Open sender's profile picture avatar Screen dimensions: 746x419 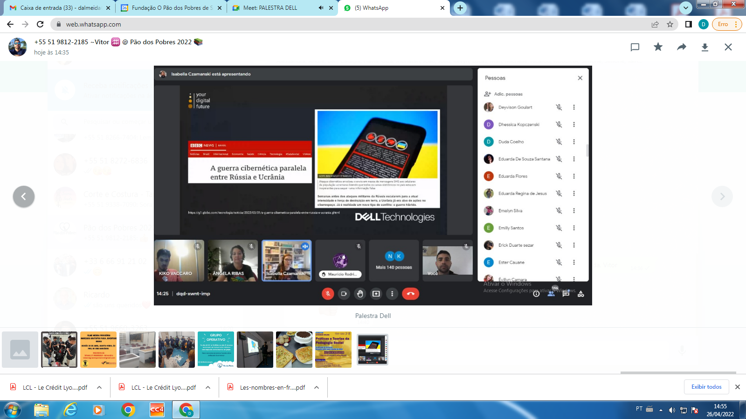click(x=18, y=47)
